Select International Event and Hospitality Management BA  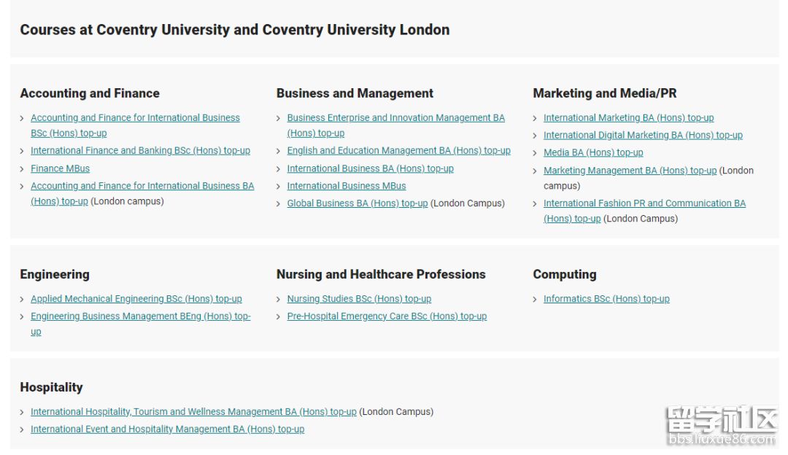(x=167, y=429)
